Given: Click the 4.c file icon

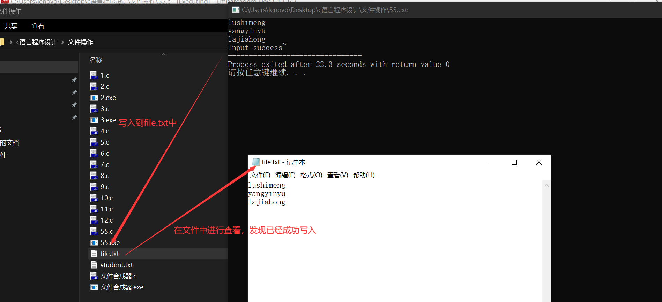Looking at the screenshot, I should tap(94, 131).
